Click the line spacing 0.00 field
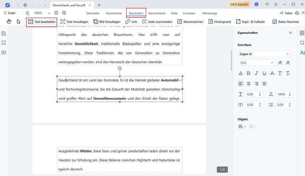The width and height of the screenshot is (305, 176). click(x=284, y=105)
